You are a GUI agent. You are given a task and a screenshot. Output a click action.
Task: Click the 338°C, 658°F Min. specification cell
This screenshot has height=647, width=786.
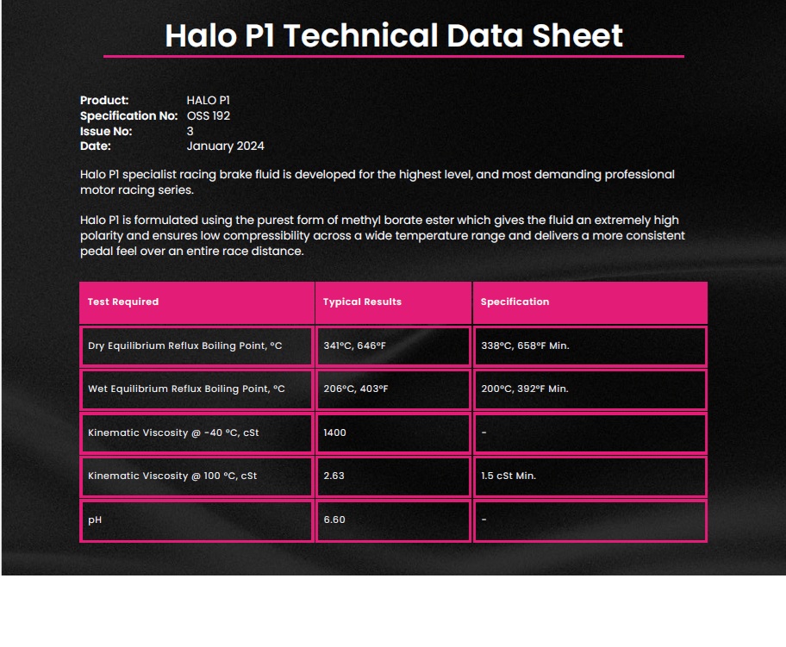pyautogui.click(x=590, y=345)
